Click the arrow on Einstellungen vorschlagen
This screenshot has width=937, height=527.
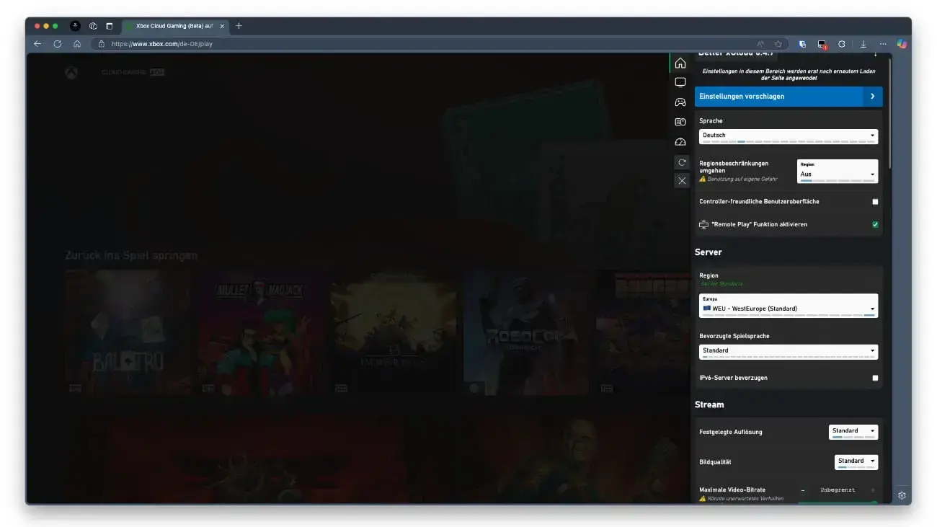873,97
